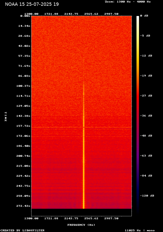Click the '157.72s' time label
The image size is (163, 232).
pyautogui.click(x=23, y=126)
